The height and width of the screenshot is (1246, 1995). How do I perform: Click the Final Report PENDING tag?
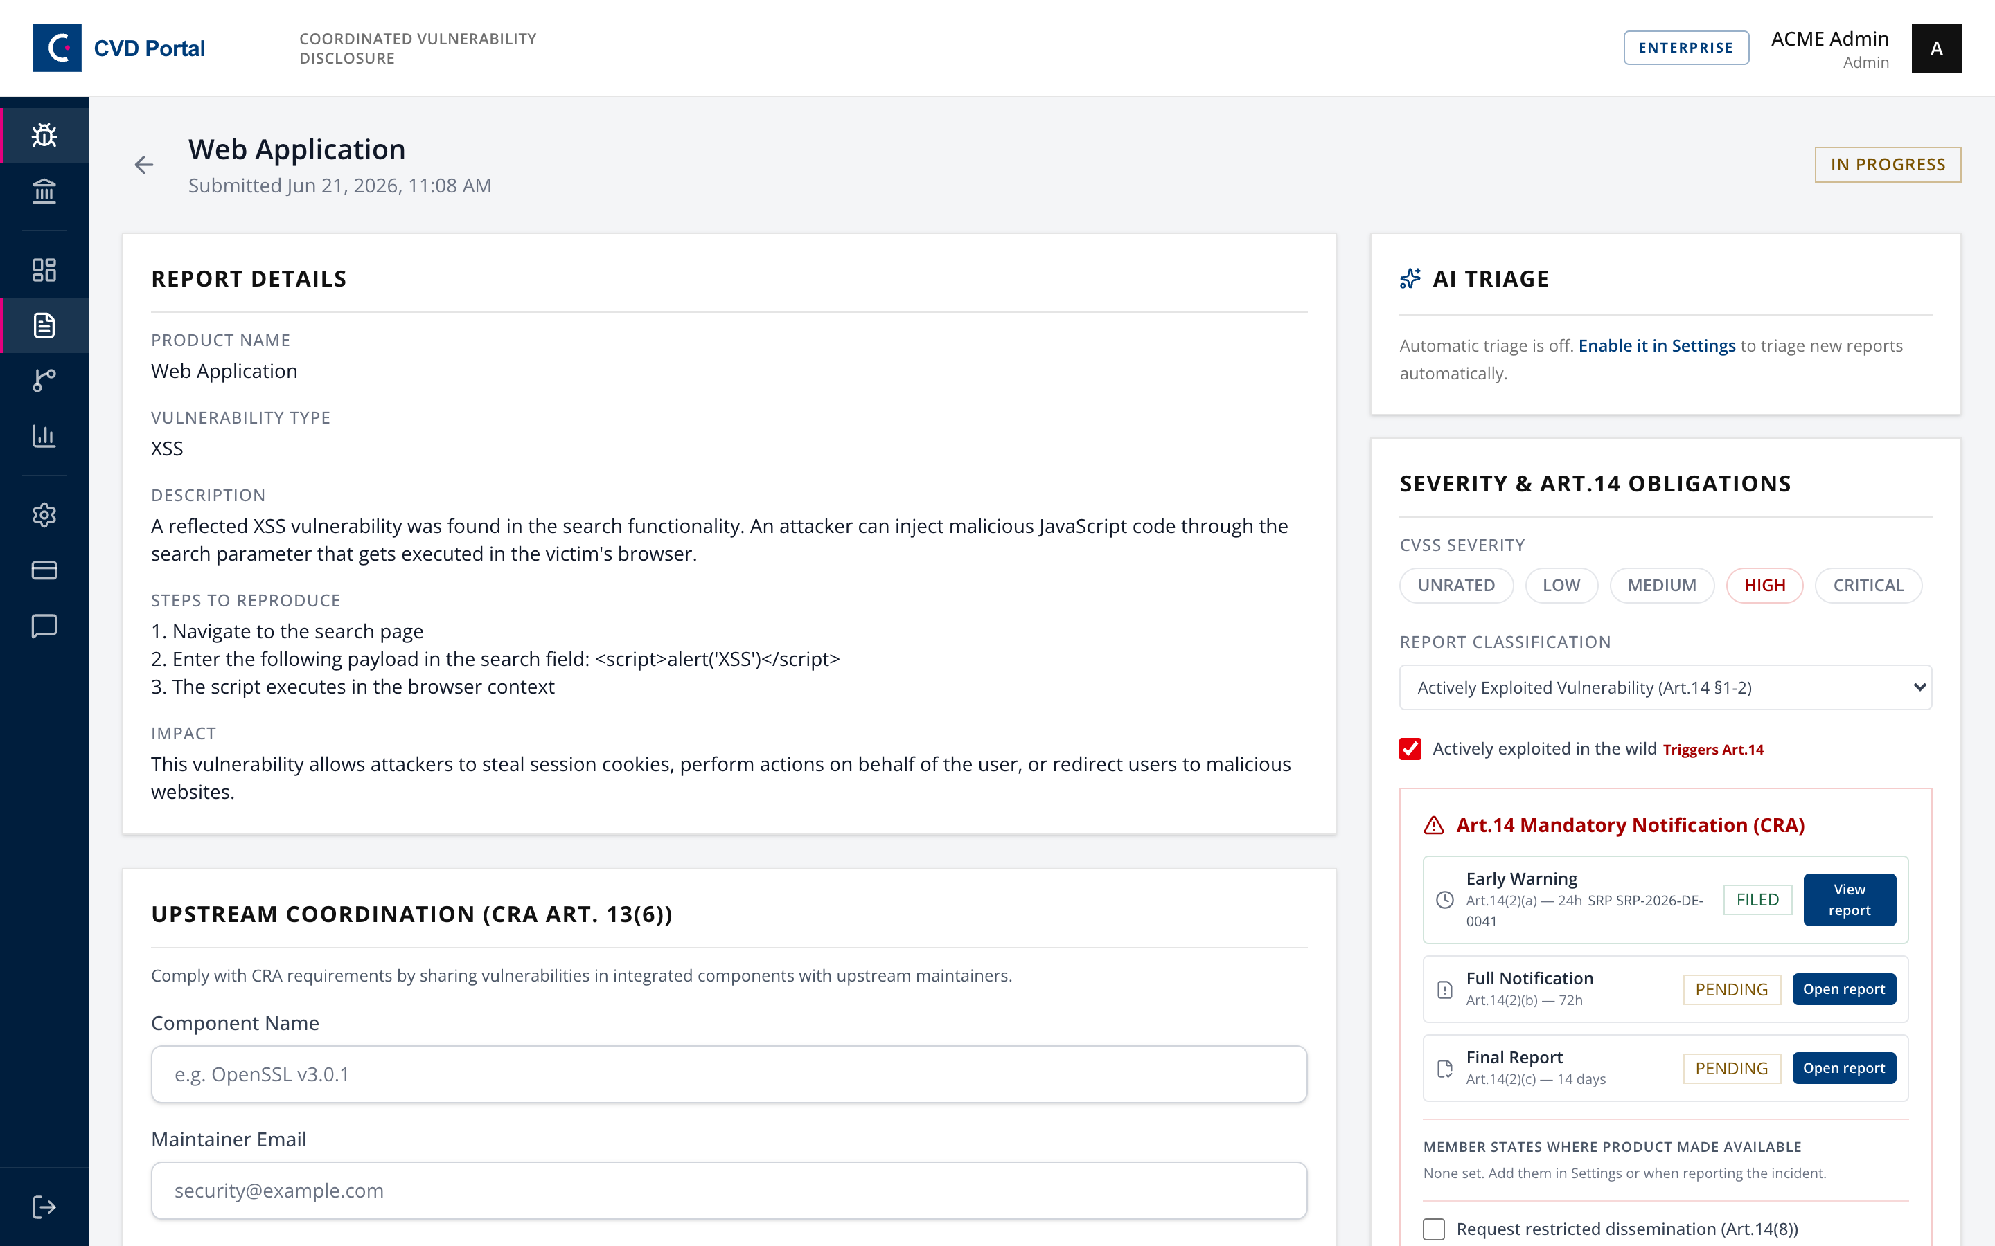tap(1731, 1069)
